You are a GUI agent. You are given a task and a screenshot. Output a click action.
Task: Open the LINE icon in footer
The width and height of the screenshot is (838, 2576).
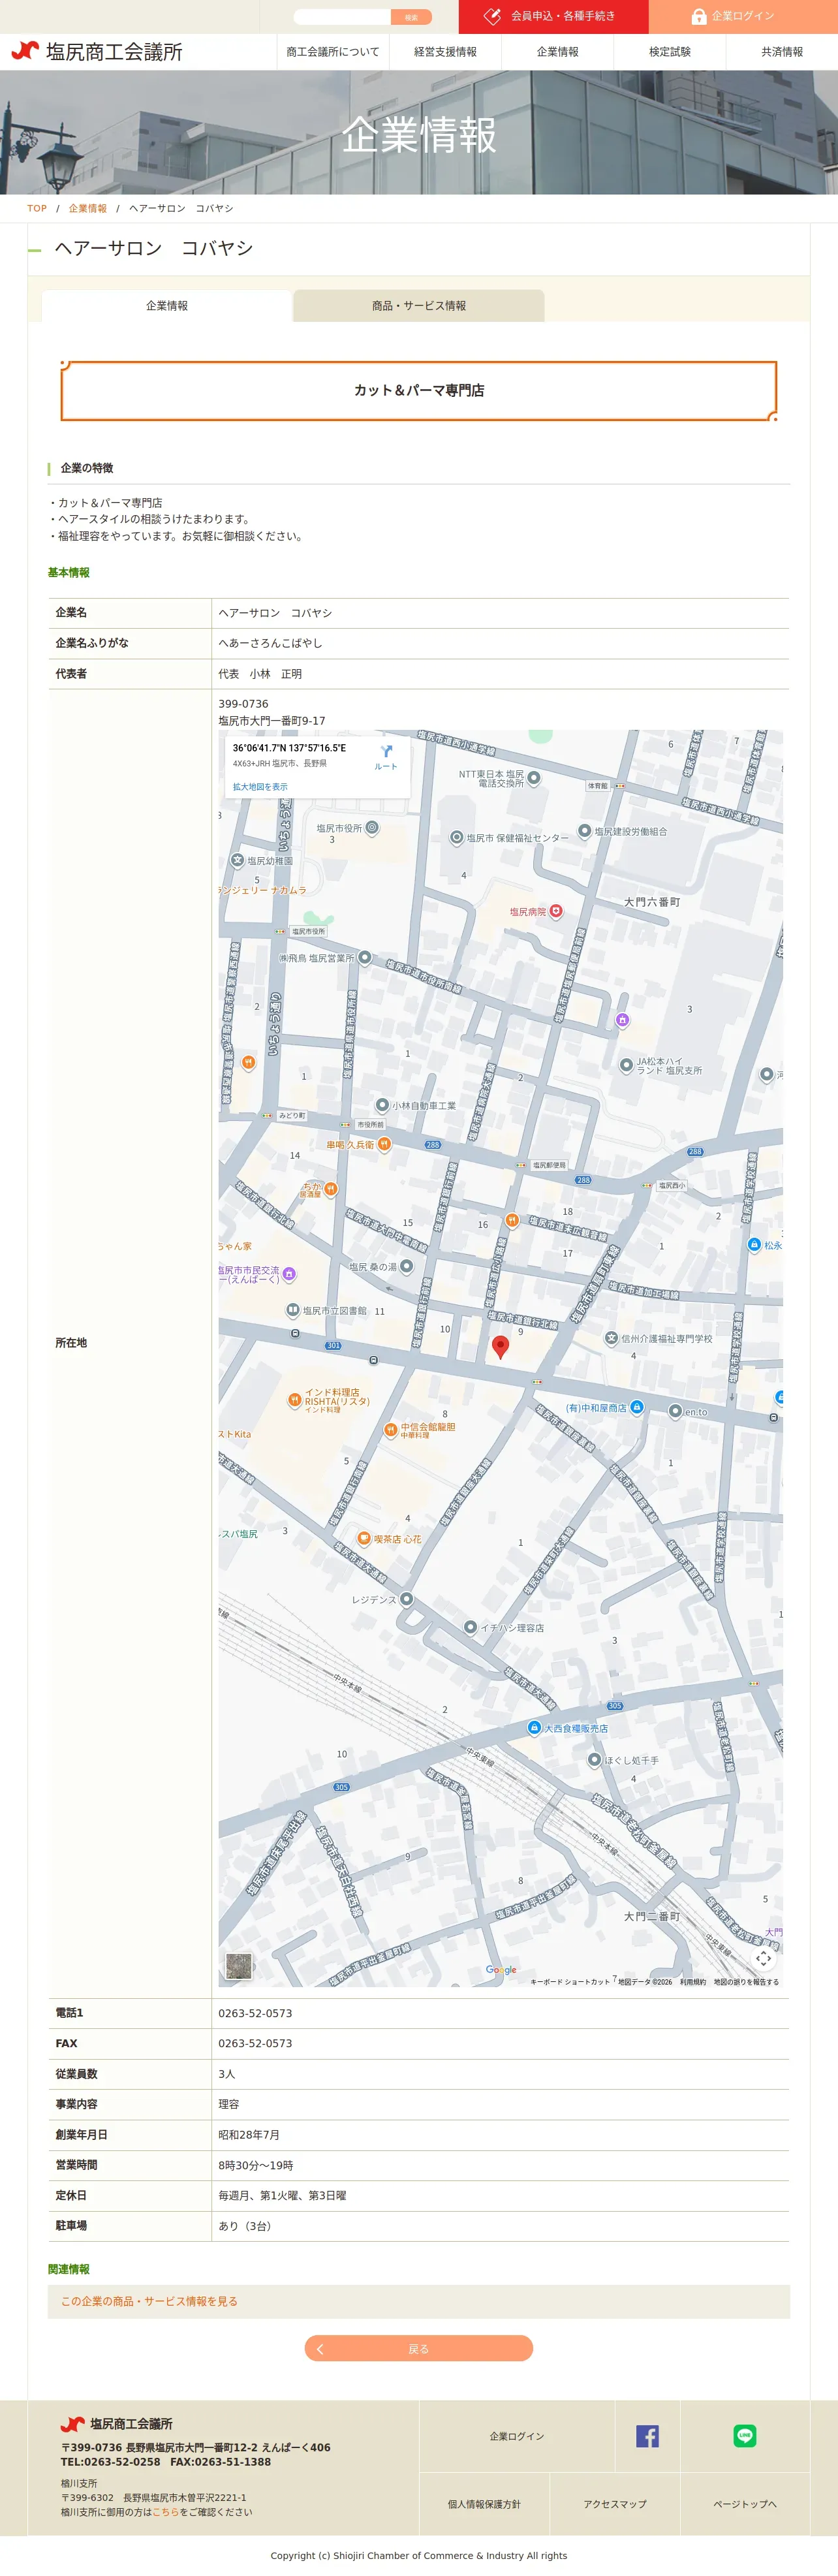(745, 2436)
